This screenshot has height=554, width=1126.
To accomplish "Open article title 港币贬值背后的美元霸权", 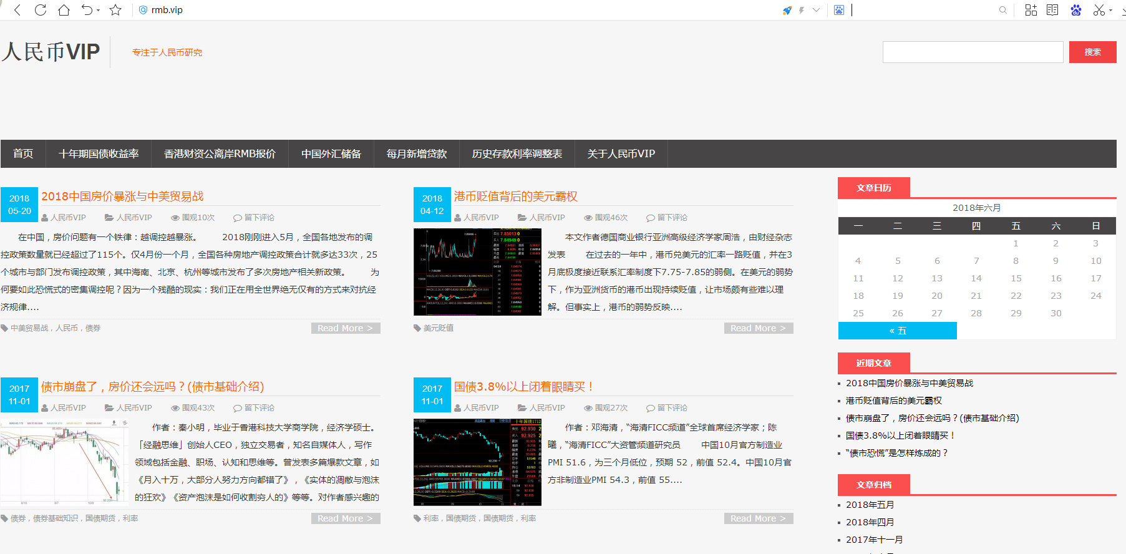I will tap(516, 197).
